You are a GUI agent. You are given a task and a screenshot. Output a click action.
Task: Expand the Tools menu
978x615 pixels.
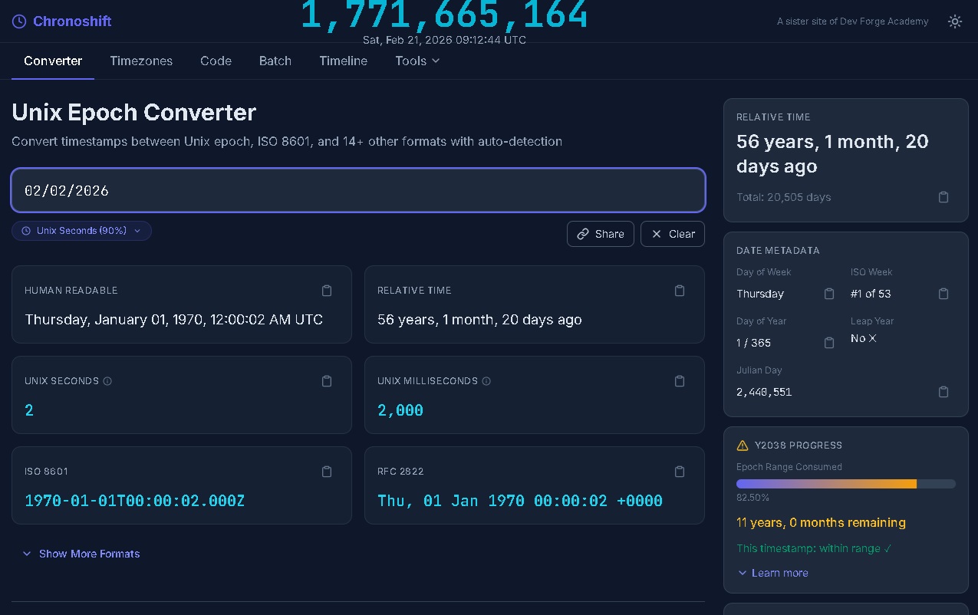[417, 61]
